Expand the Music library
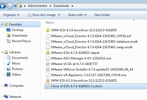Viewport: 147px width, 100px height. tap(5, 63)
